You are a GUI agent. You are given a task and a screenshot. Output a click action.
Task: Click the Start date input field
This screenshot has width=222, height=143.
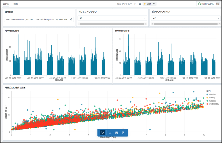pyautogui.click(x=20, y=20)
